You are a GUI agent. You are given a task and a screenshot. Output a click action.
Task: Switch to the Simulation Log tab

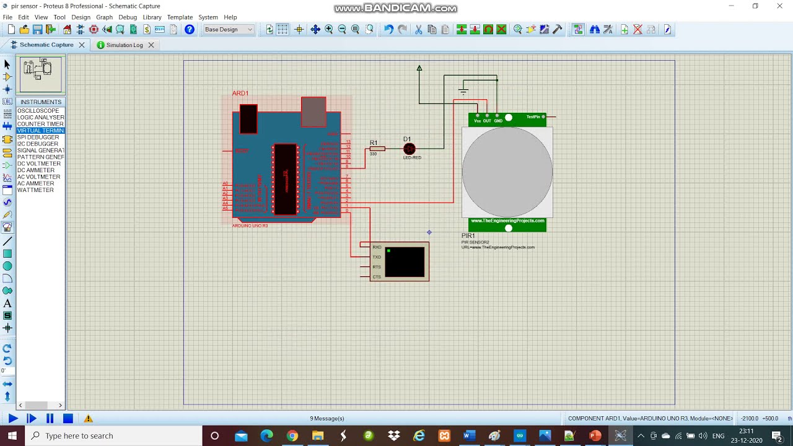coord(124,45)
